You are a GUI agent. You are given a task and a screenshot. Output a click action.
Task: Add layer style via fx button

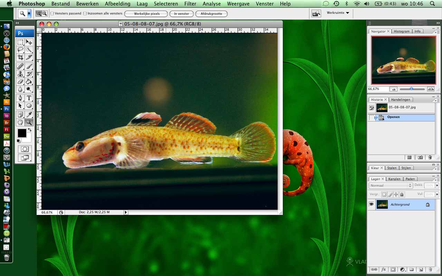(x=383, y=269)
